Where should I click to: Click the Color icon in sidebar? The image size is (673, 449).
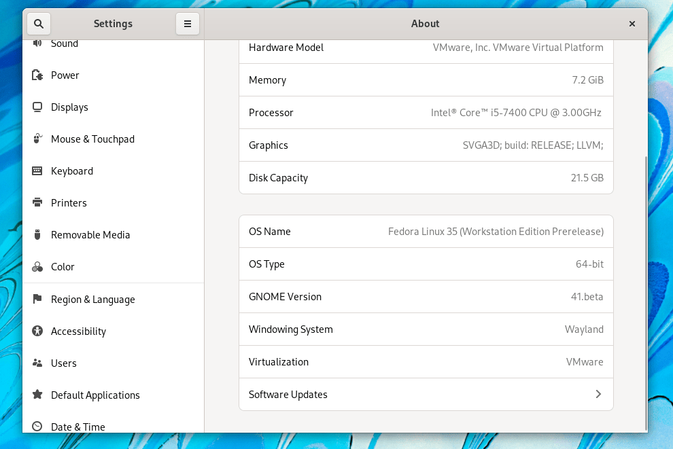(x=37, y=267)
